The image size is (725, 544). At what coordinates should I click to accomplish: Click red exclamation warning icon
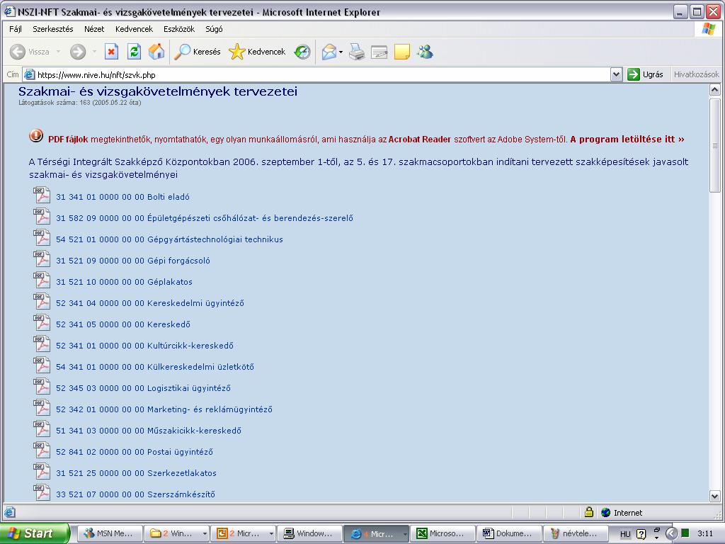(36, 136)
